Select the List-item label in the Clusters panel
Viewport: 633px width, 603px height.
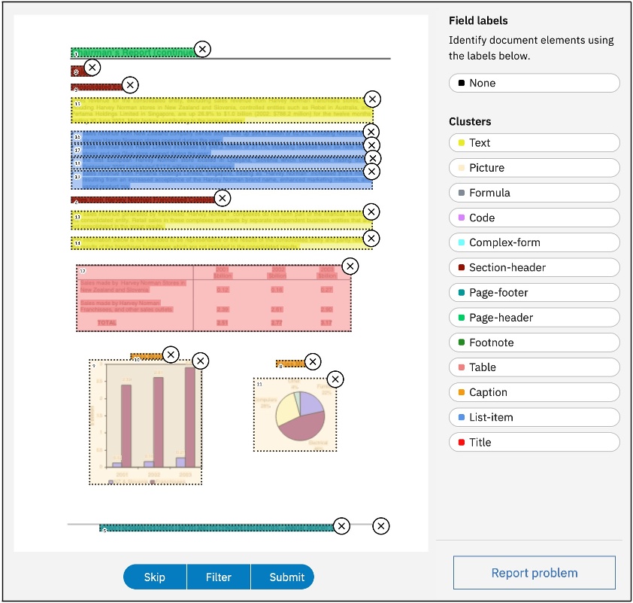[x=534, y=417]
